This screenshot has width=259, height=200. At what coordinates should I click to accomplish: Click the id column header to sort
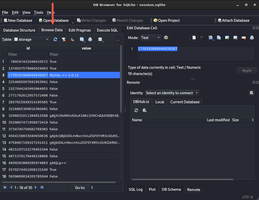(28, 48)
